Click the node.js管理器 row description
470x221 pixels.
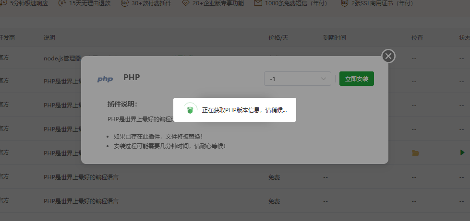coord(62,58)
